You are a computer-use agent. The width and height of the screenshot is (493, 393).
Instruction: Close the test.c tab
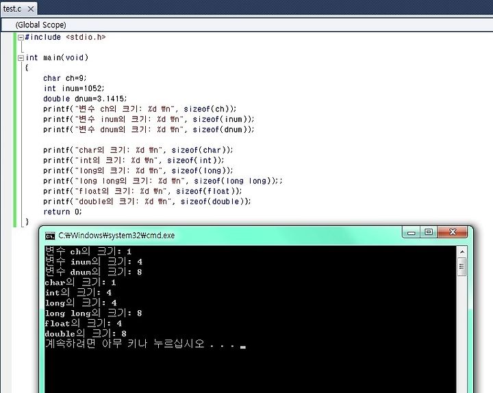pos(31,9)
